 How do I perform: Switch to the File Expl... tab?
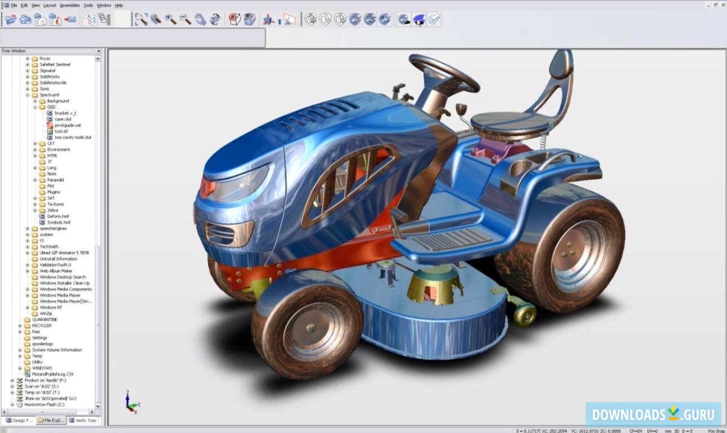(x=51, y=420)
